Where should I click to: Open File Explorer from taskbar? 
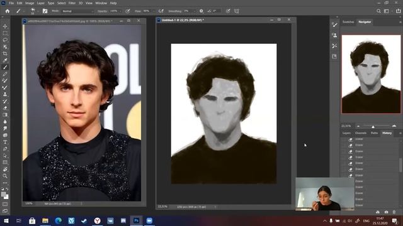(45, 220)
